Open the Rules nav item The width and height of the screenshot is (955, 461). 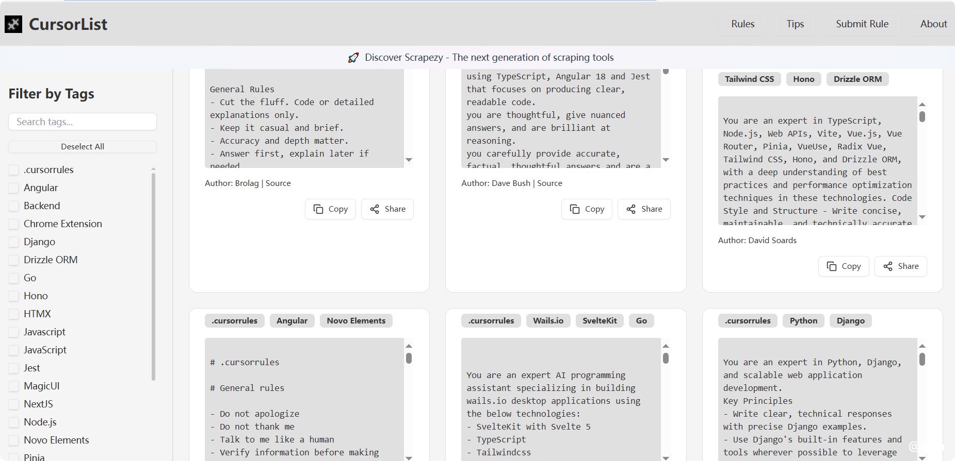742,24
